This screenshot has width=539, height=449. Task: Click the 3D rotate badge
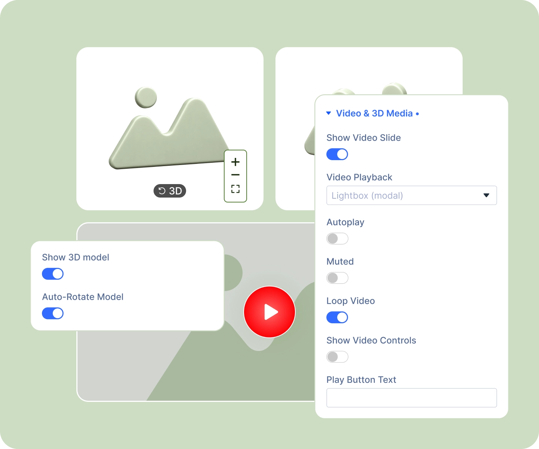pyautogui.click(x=170, y=191)
